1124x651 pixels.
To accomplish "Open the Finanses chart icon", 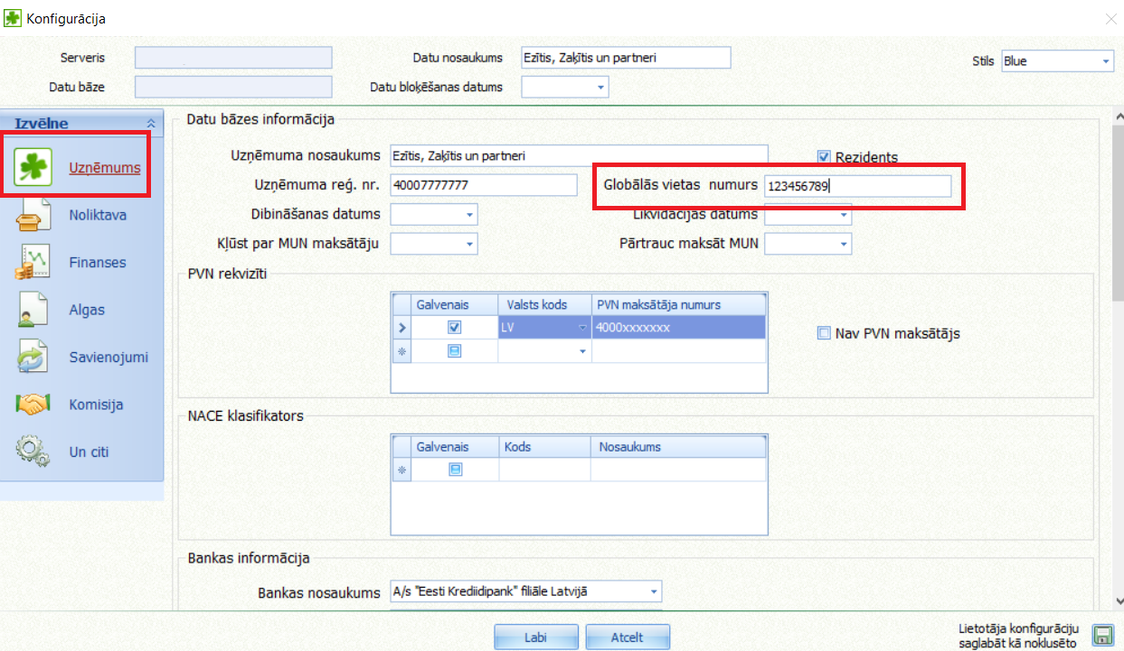I will coord(33,263).
